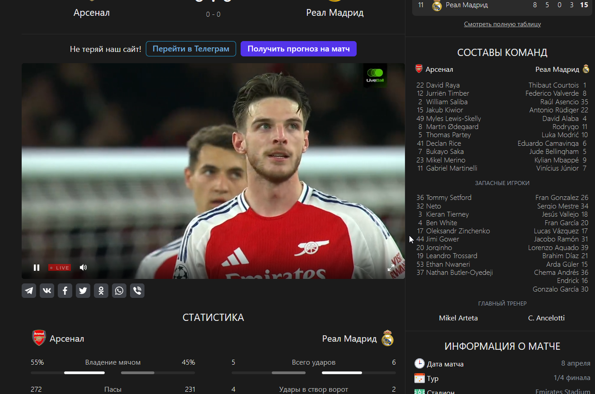Click Jakub Kiwior in the lineup
The height and width of the screenshot is (394, 595).
pos(445,110)
